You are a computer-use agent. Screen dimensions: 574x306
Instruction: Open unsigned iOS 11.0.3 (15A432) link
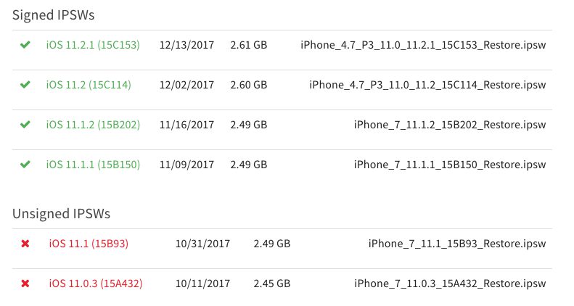pos(96,283)
